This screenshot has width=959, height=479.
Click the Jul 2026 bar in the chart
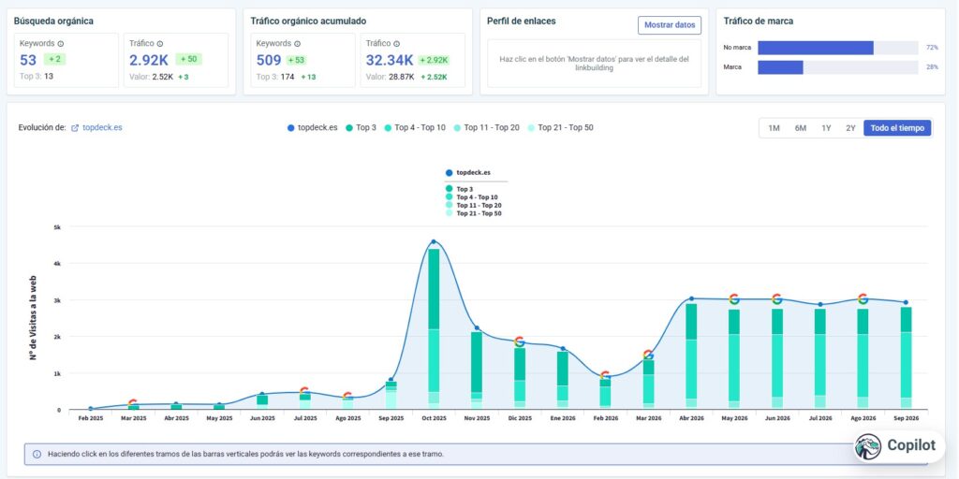(x=820, y=358)
